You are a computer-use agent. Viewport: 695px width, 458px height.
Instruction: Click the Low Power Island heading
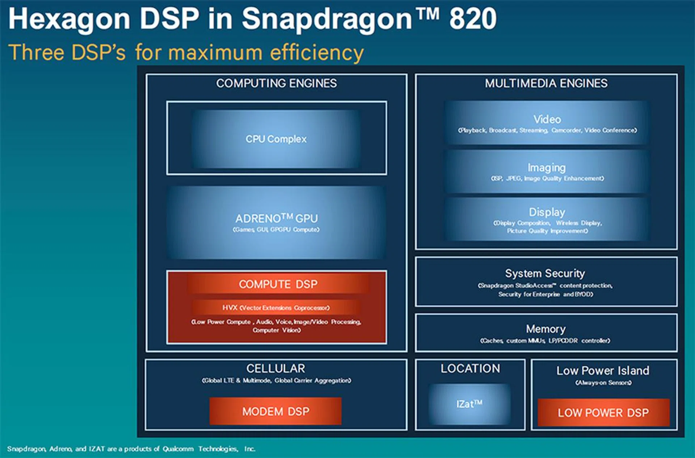603,371
